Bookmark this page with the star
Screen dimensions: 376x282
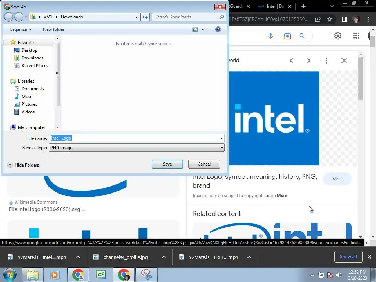(330, 19)
